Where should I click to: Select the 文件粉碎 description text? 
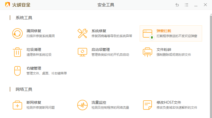pyautogui.click(x=174, y=55)
